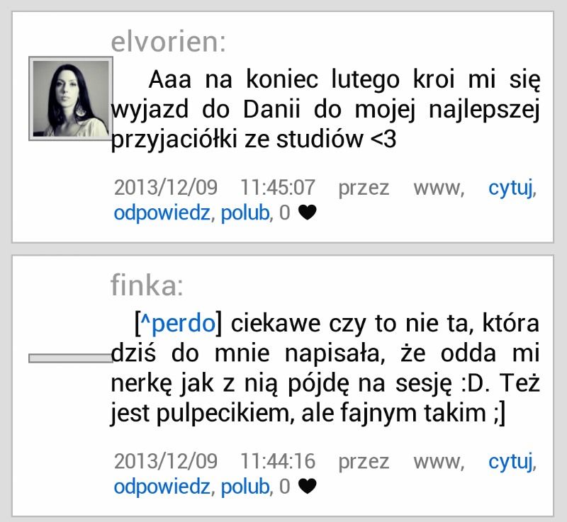
Task: Quote elvorien's post with cytuj
Action: click(511, 189)
